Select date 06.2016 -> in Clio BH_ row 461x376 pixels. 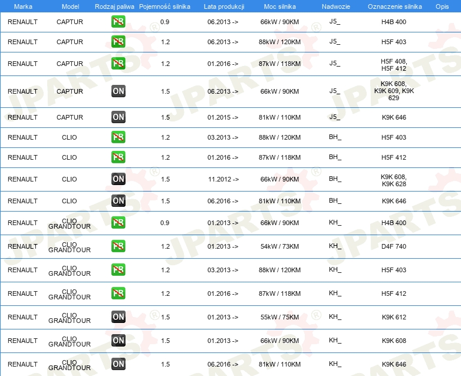tap(223, 201)
